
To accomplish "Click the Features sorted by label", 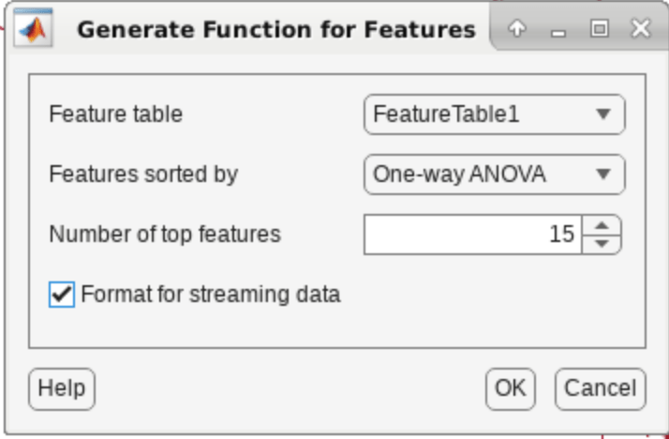I will pyautogui.click(x=143, y=174).
